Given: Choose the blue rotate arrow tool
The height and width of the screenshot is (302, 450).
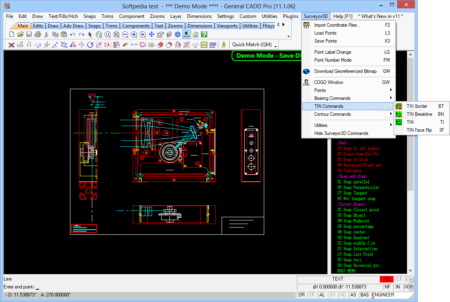Looking at the screenshot, I should 90,45.
